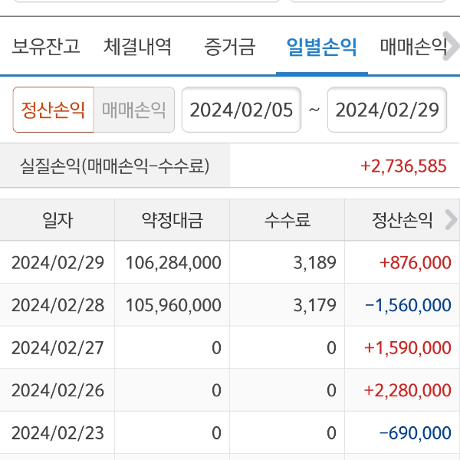Select the 2024/02/29 date row
Image resolution: width=460 pixels, height=460 pixels.
[58, 263]
